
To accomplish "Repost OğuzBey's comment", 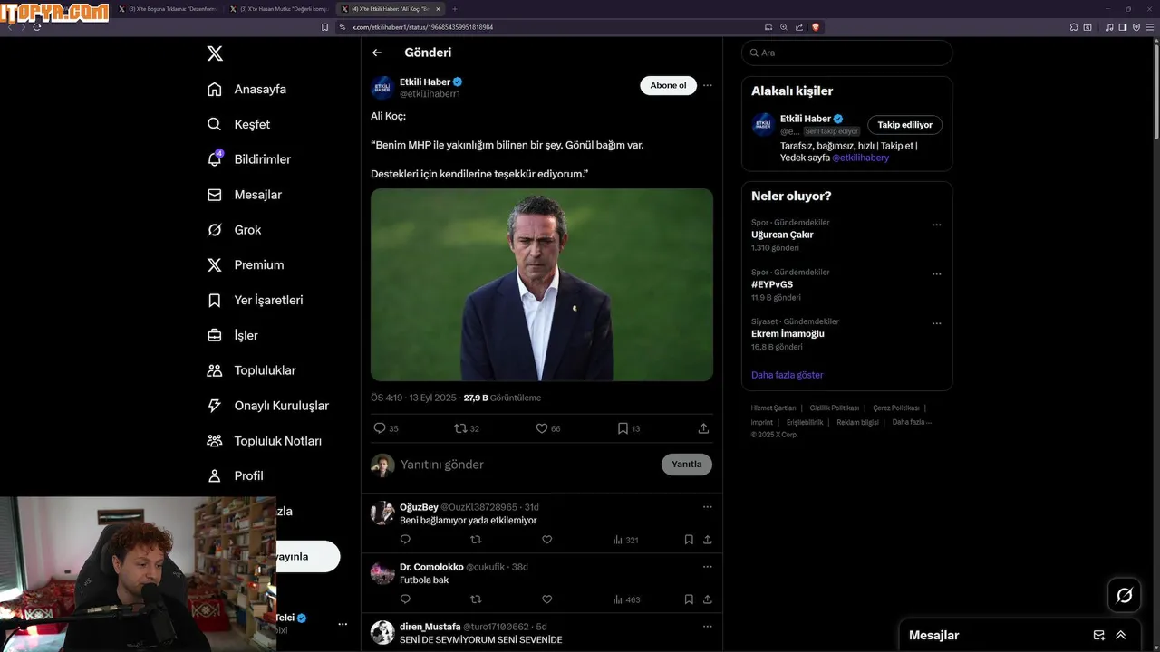I will [476, 540].
